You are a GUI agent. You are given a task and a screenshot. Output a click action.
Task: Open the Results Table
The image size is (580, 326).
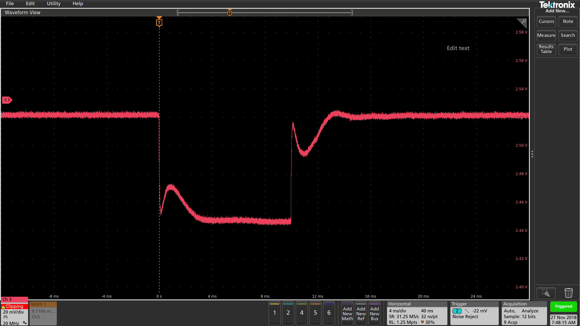tap(546, 49)
